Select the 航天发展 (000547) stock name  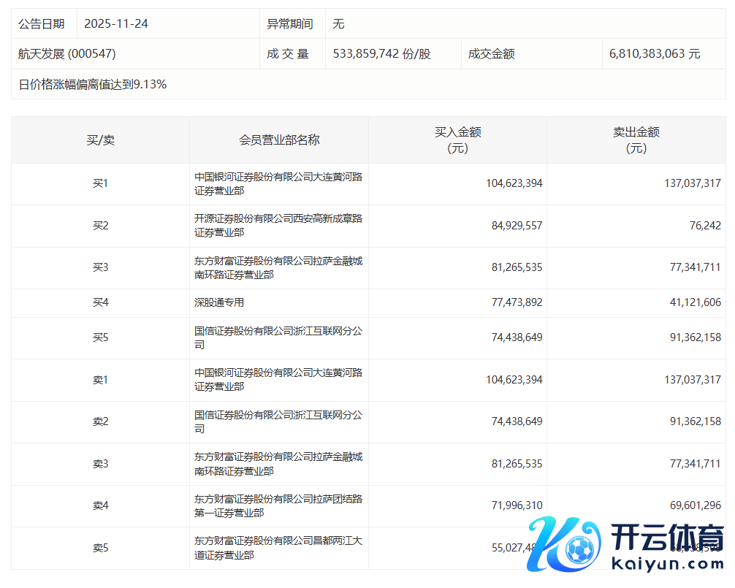[67, 54]
